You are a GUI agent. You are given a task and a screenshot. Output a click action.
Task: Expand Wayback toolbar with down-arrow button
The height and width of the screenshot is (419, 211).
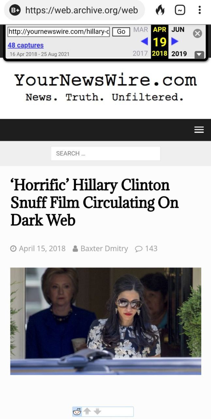click(199, 55)
